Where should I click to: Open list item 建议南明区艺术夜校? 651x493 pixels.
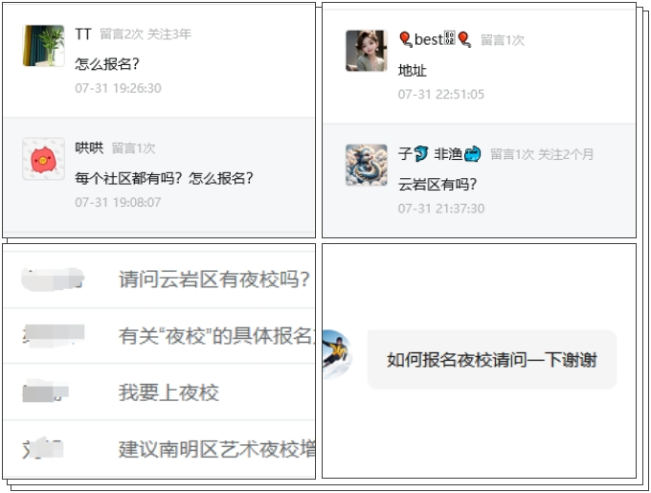click(159, 449)
